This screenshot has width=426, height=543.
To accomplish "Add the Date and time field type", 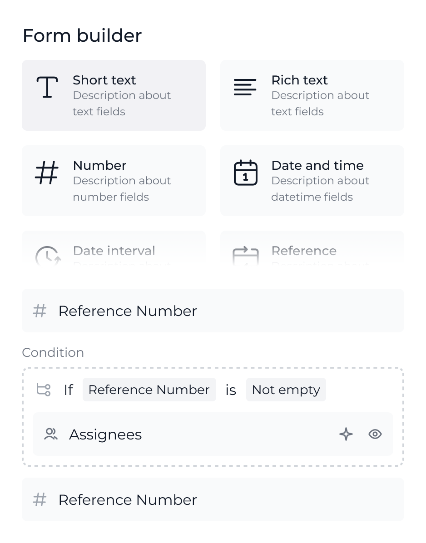I will 312,180.
